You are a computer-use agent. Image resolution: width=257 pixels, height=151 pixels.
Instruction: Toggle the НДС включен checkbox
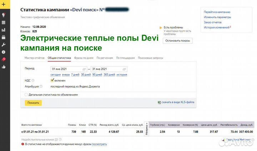52,80
